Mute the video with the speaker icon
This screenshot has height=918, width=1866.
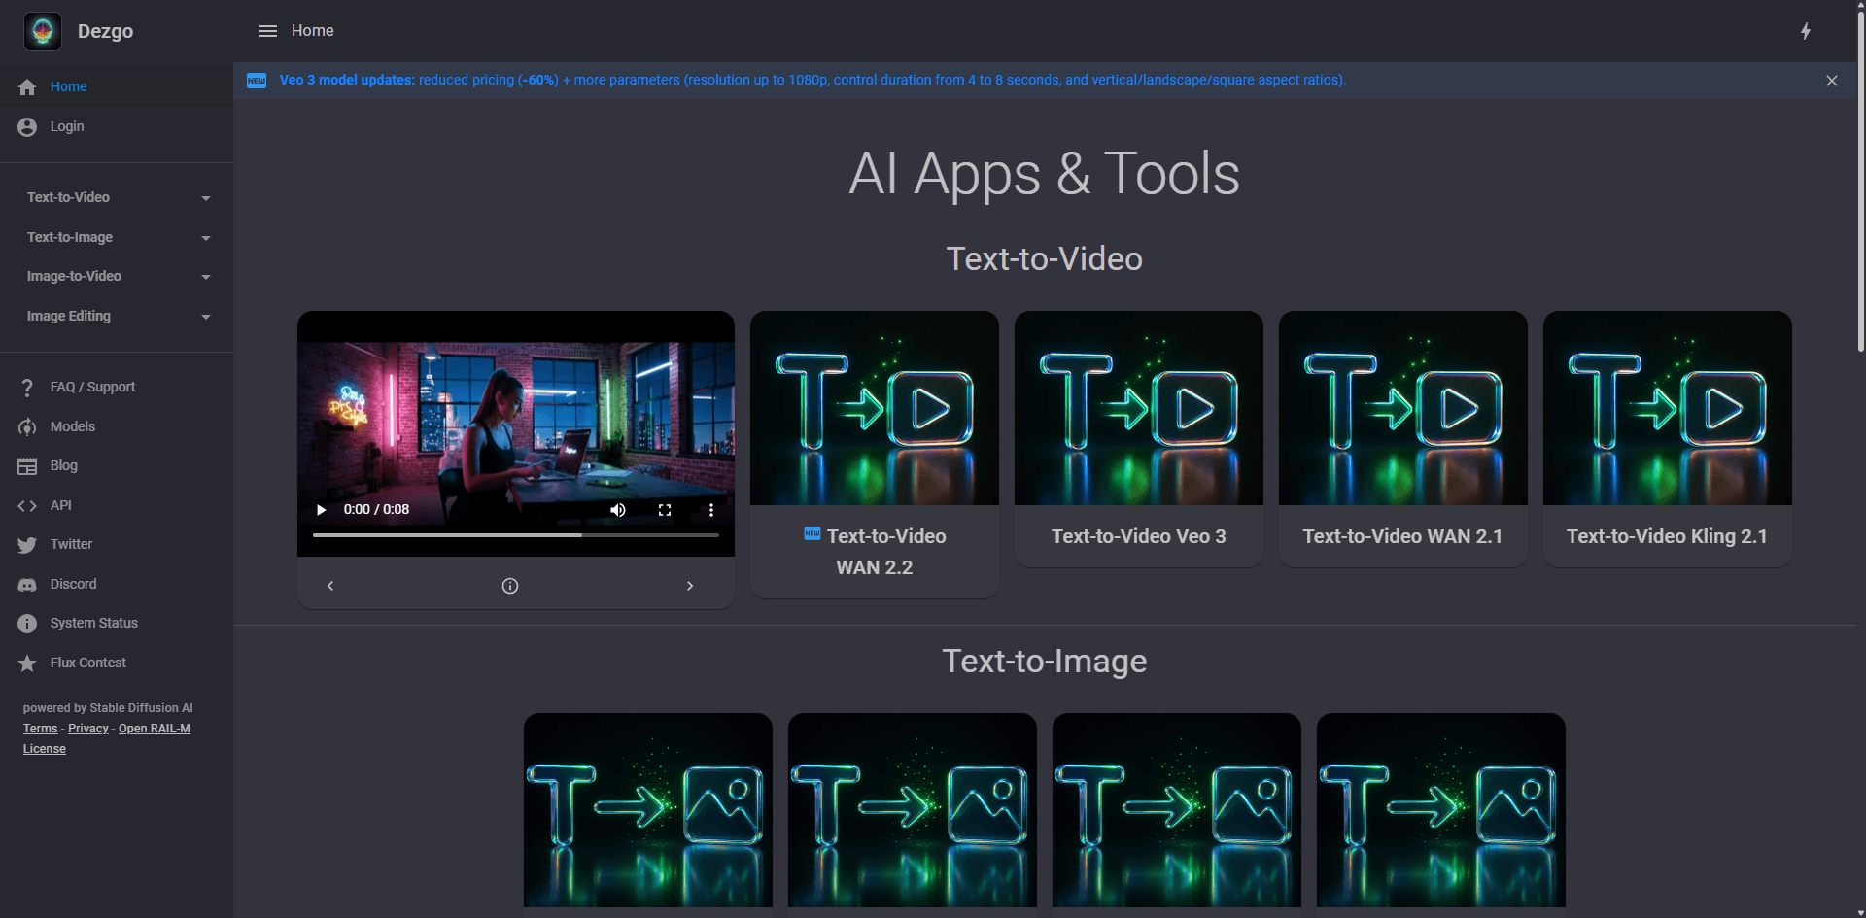click(617, 510)
